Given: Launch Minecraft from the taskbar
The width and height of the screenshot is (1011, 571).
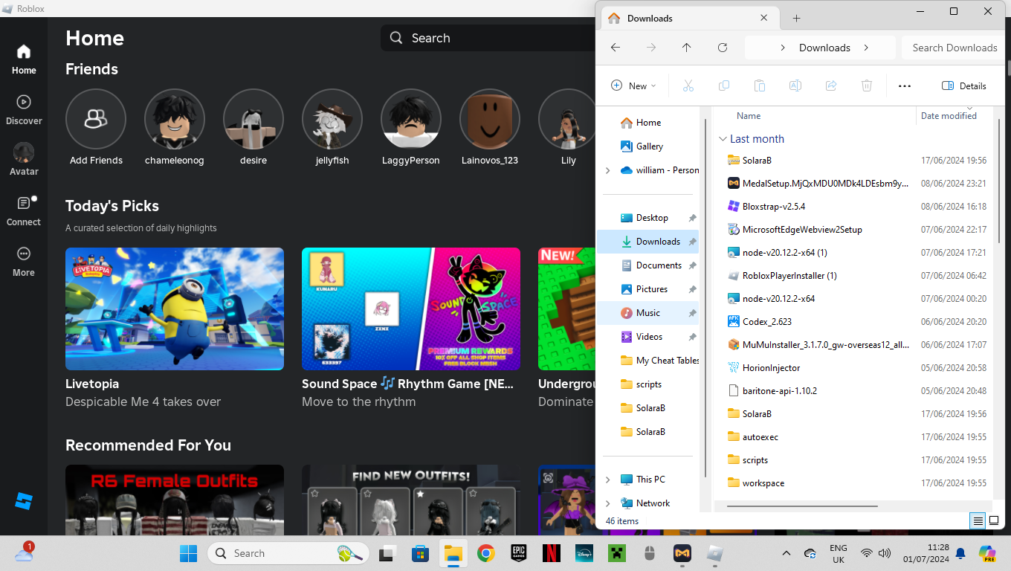Looking at the screenshot, I should [616, 553].
